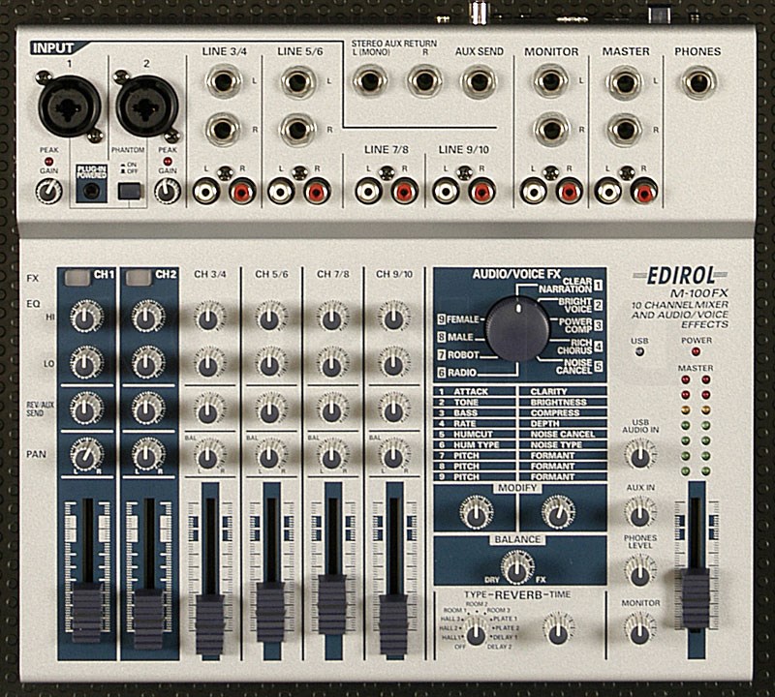Click the AUX SEND jack
This screenshot has width=775, height=697.
tap(479, 81)
